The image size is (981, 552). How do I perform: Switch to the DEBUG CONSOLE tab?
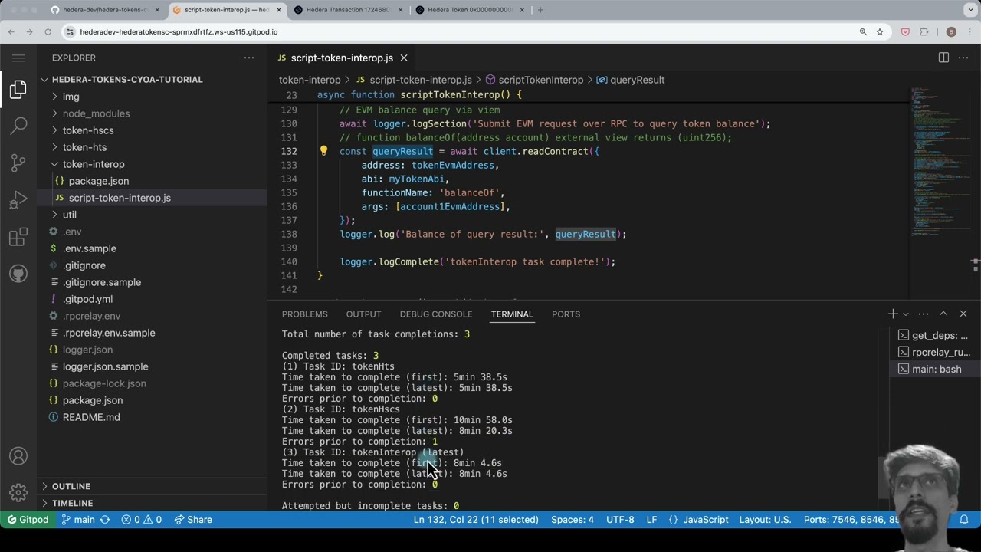(435, 314)
